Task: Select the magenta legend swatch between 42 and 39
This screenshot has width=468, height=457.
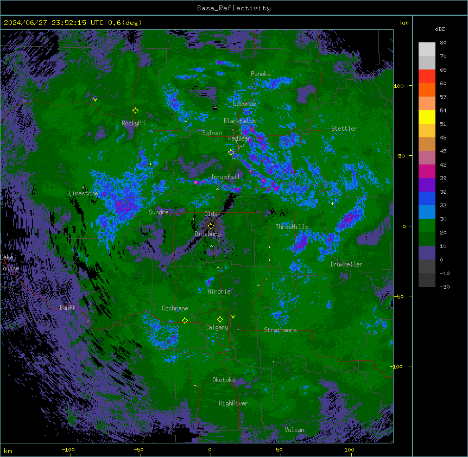Action: tap(427, 171)
